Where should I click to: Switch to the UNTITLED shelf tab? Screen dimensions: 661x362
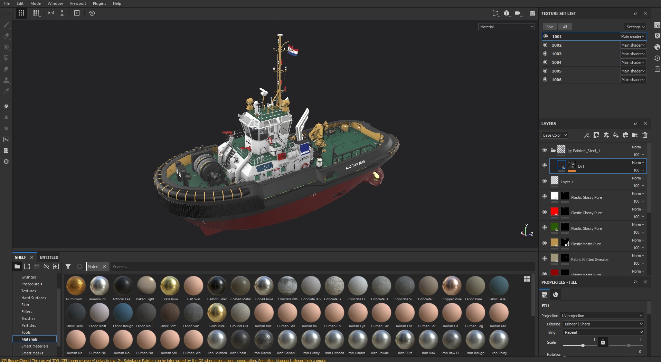pos(49,257)
